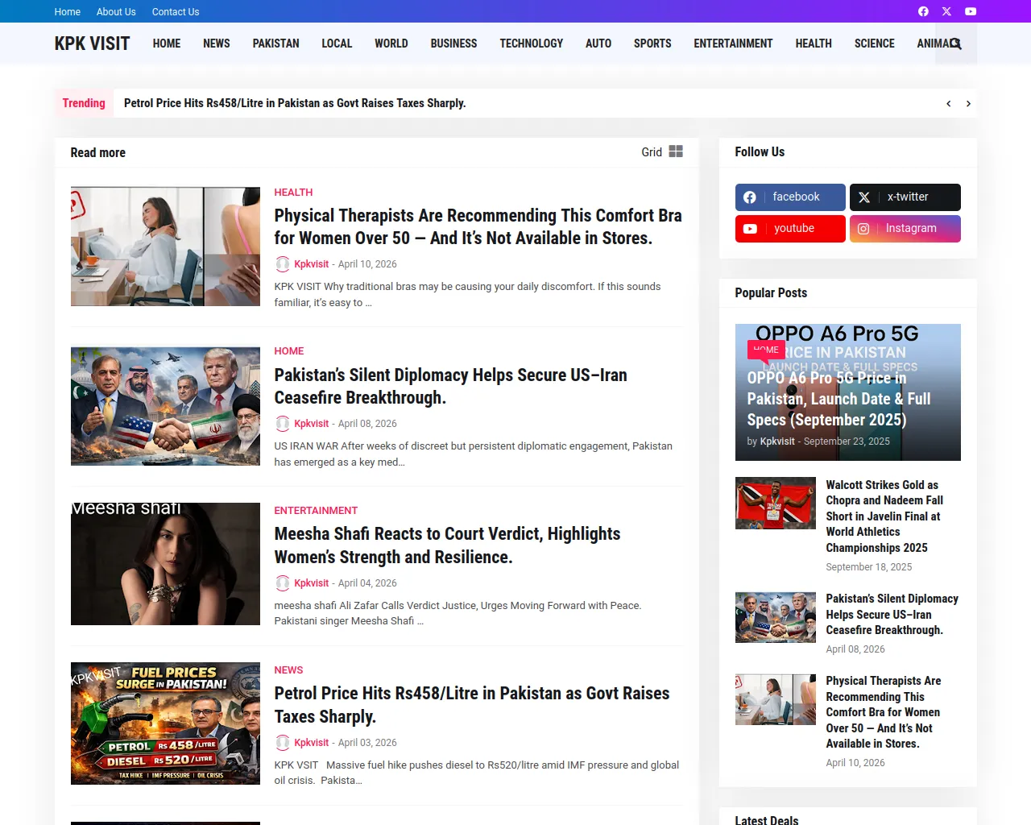
Task: Open trending petrol price headline
Action: click(x=295, y=103)
